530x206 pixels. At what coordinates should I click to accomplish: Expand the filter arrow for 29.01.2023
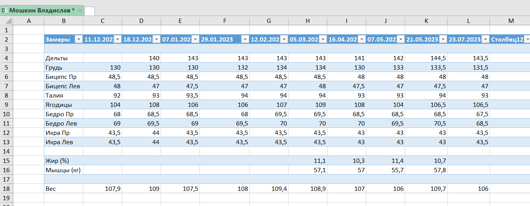(x=245, y=39)
